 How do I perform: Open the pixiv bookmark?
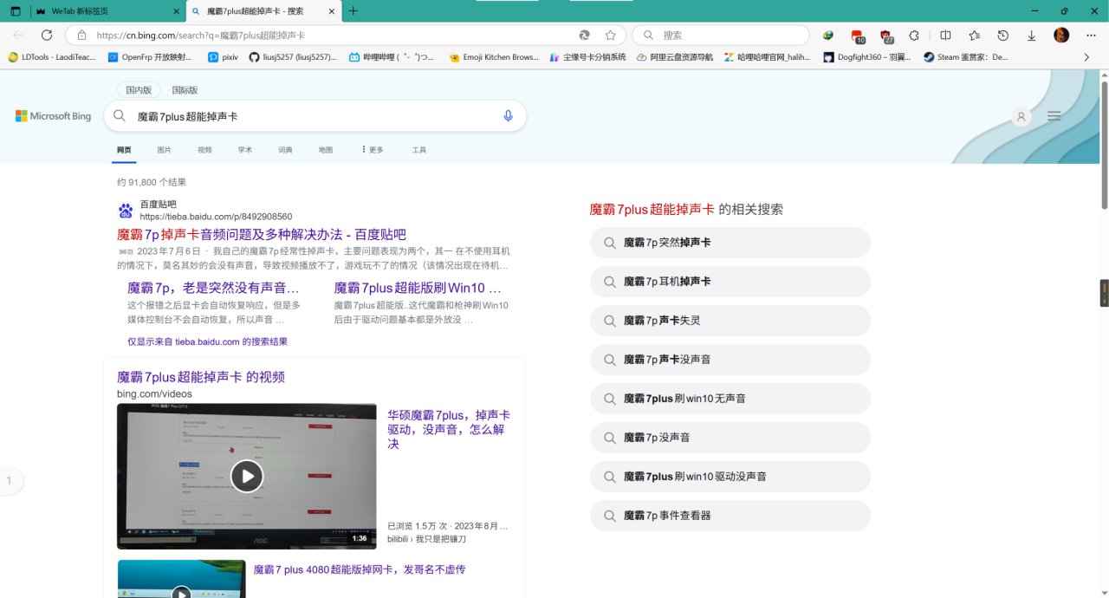click(223, 57)
